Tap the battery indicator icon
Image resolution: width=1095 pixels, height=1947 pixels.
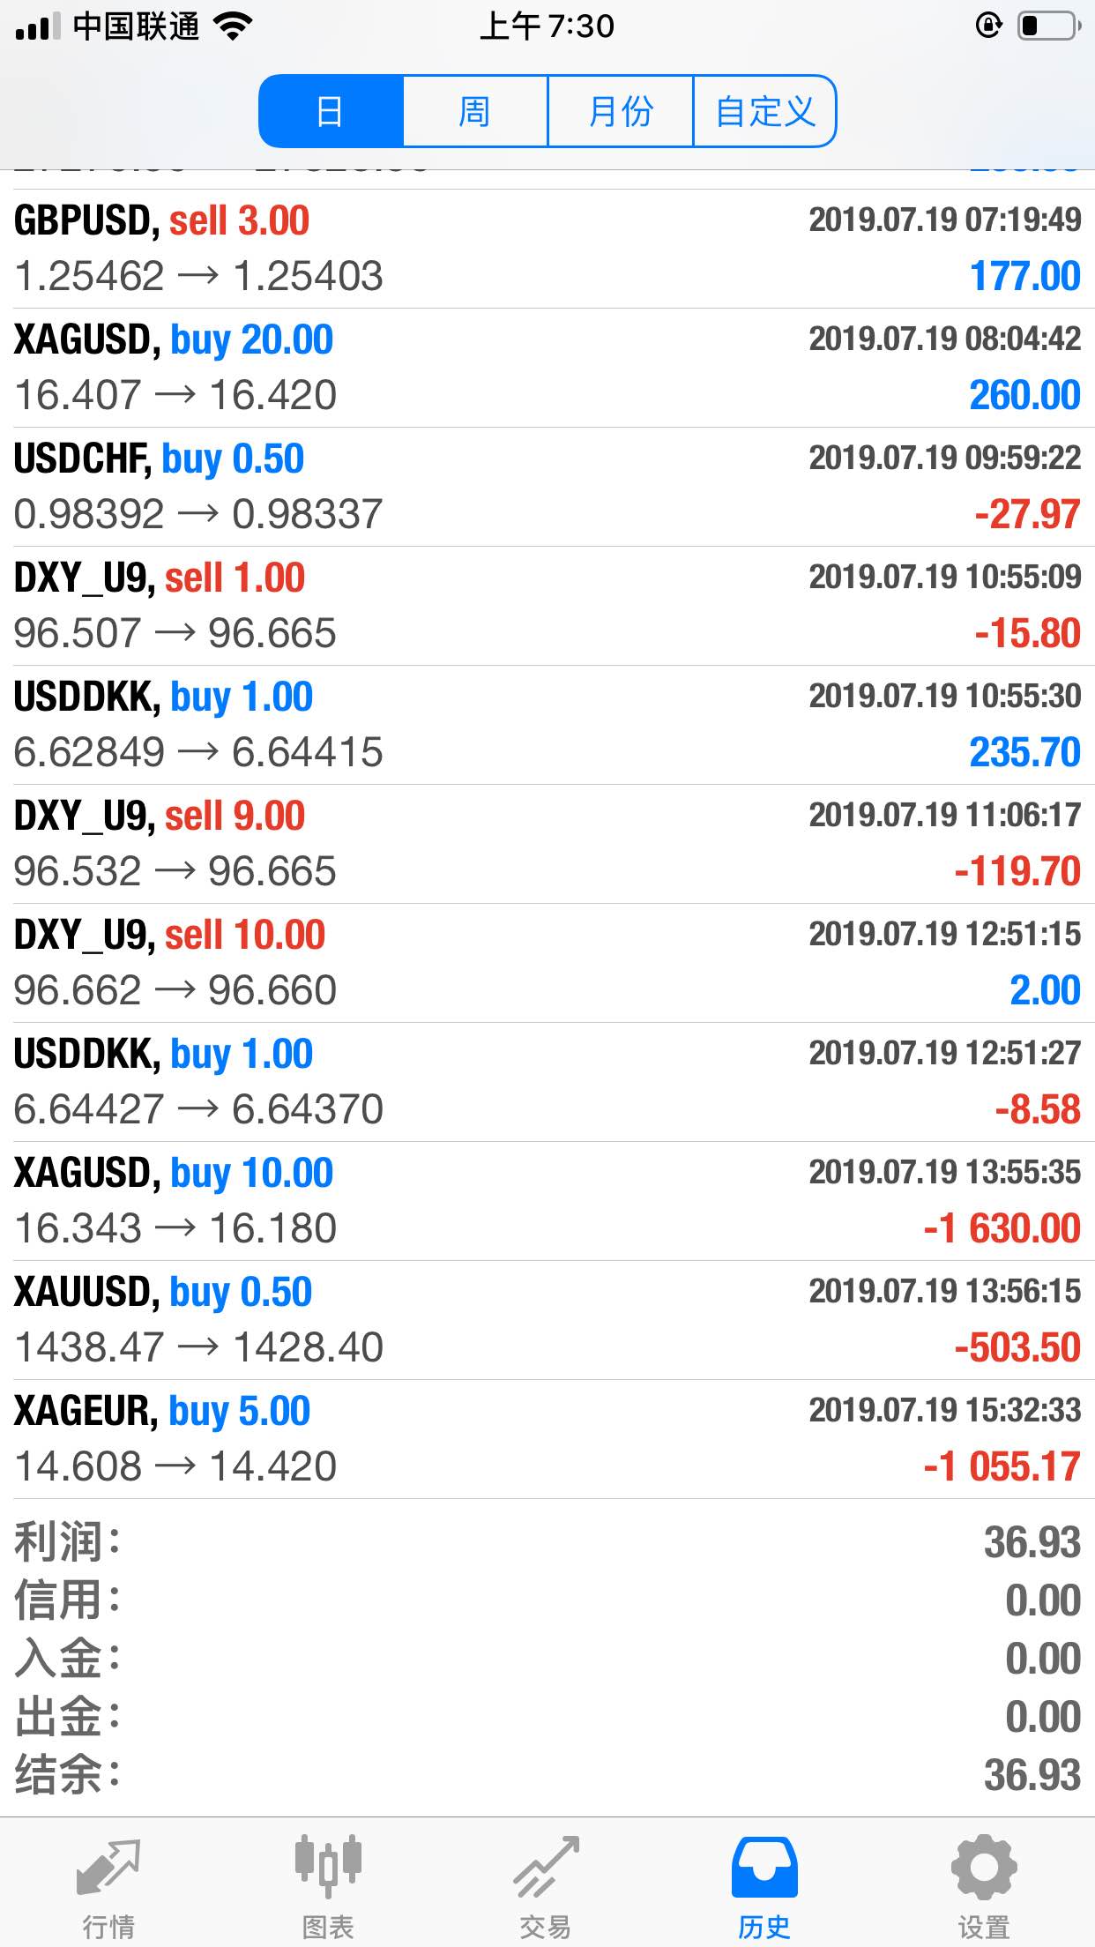click(1049, 26)
